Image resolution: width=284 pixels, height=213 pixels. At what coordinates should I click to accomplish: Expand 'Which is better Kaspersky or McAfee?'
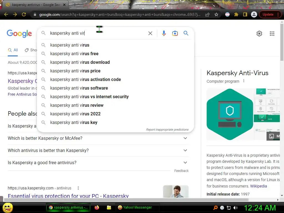98,138
